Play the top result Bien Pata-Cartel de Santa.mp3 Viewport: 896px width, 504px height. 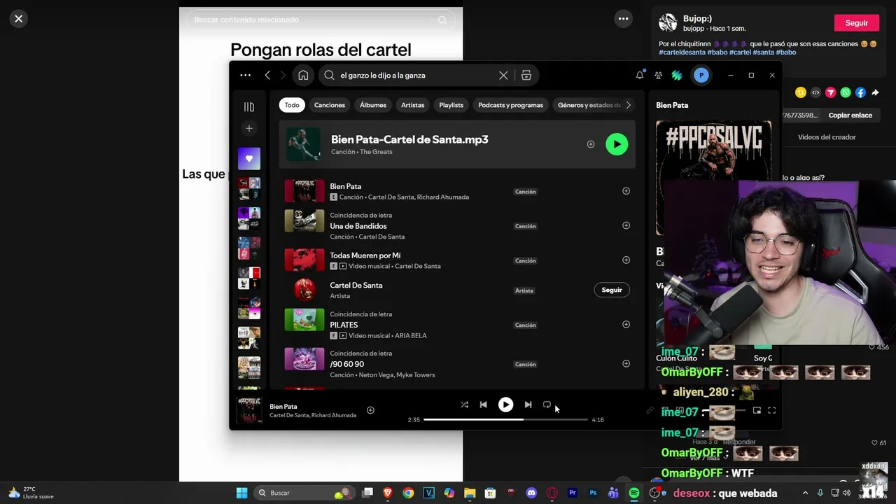pos(617,144)
